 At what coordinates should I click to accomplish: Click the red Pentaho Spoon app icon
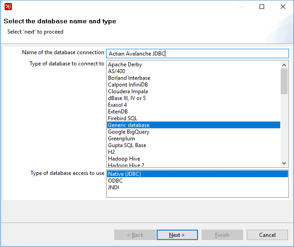pyautogui.click(x=8, y=6)
